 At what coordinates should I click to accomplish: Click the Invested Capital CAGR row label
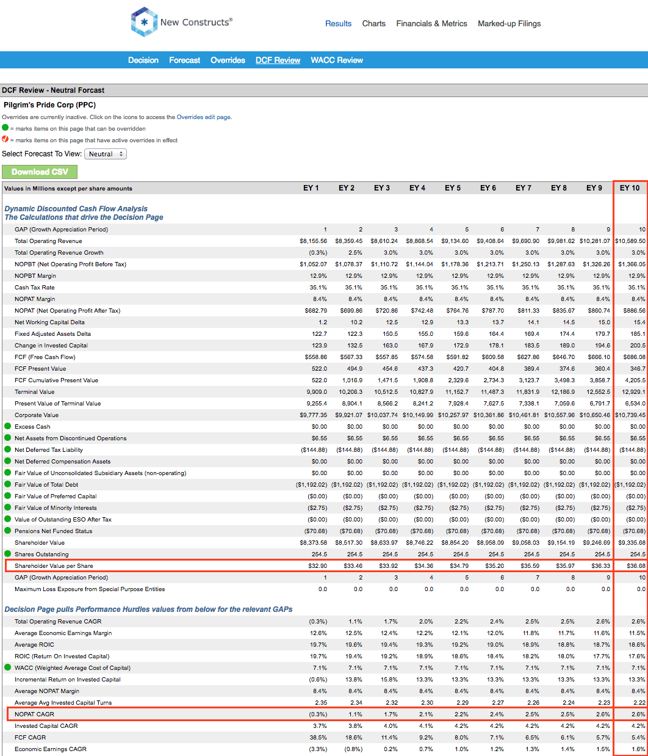46,726
